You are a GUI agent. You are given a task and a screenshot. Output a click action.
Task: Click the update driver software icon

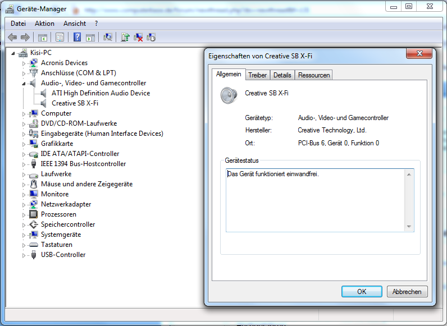point(125,38)
